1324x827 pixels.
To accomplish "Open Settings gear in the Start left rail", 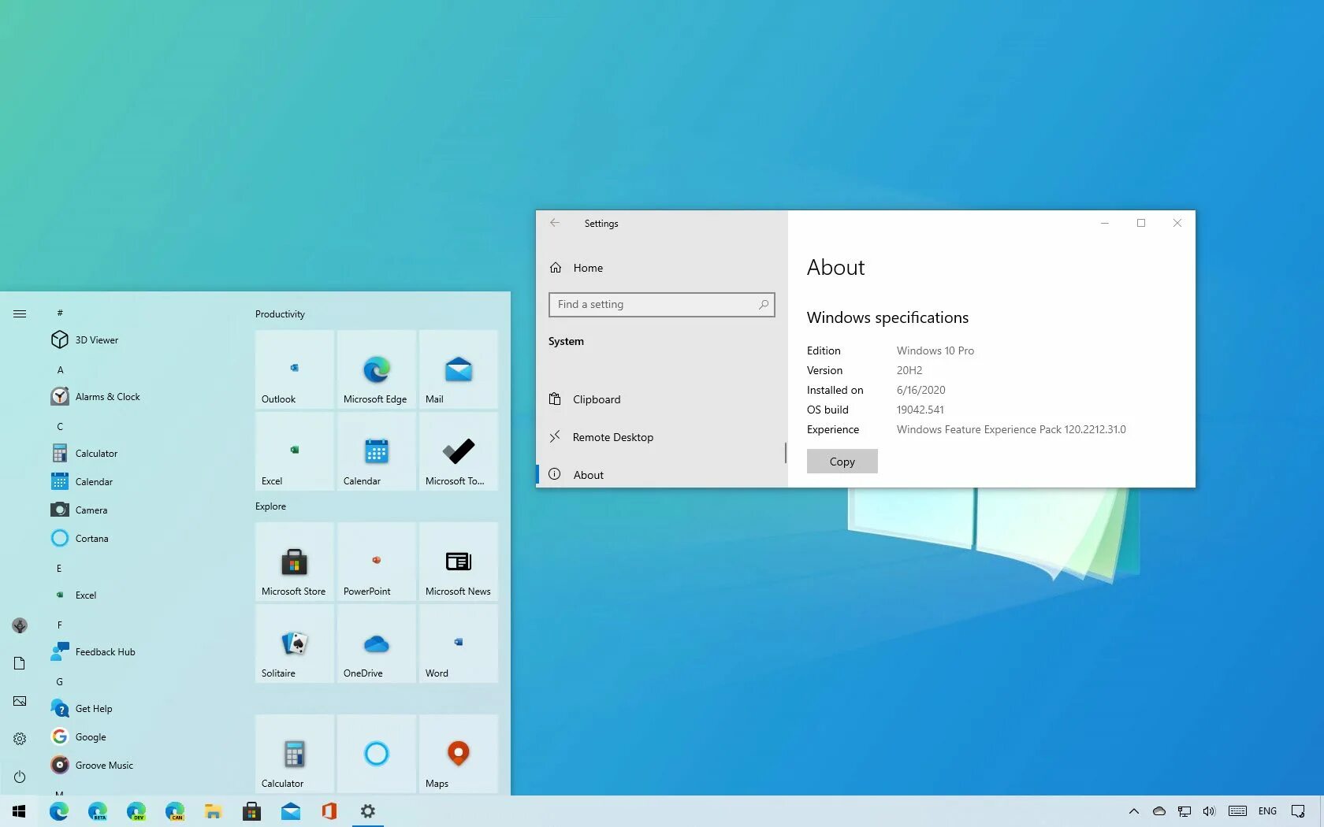I will [20, 739].
